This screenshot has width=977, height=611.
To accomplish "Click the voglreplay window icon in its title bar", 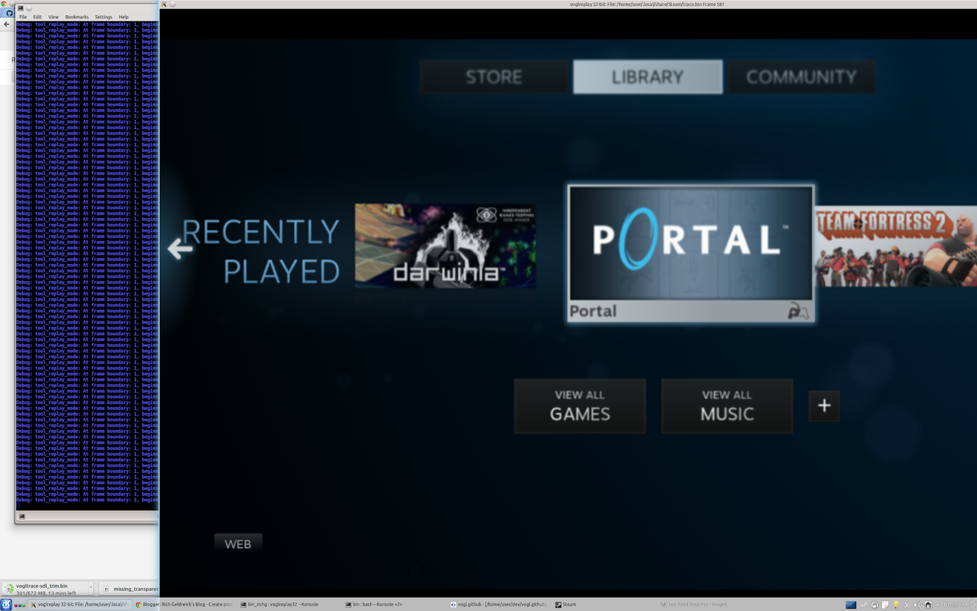I will click(x=164, y=4).
